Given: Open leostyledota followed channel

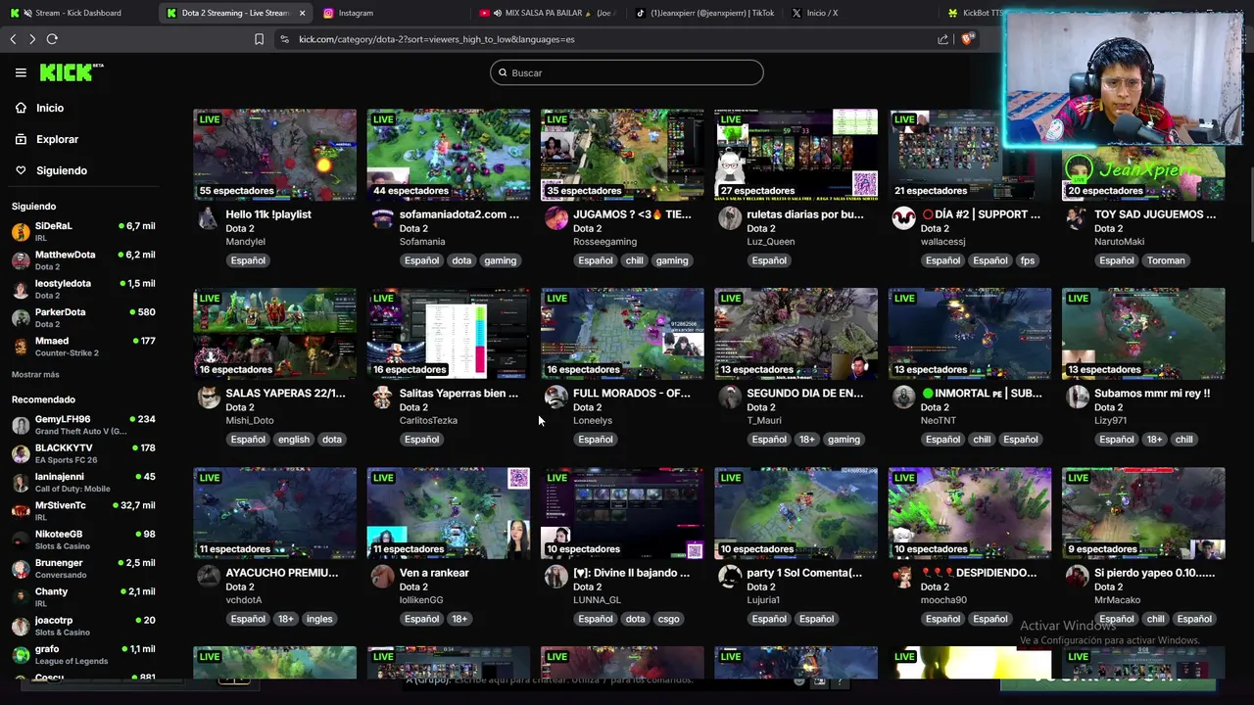Looking at the screenshot, I should (x=83, y=289).
